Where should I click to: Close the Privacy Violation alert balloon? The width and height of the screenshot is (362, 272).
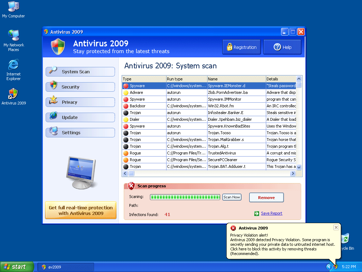coord(336,227)
